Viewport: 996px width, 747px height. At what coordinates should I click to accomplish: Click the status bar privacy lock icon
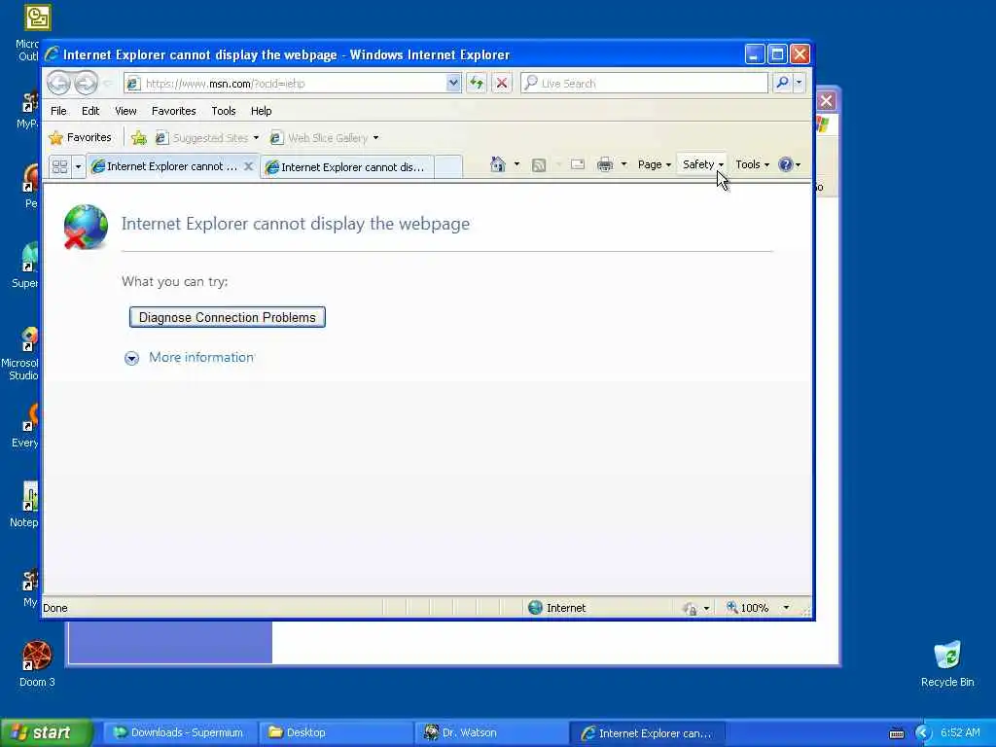[x=690, y=609]
